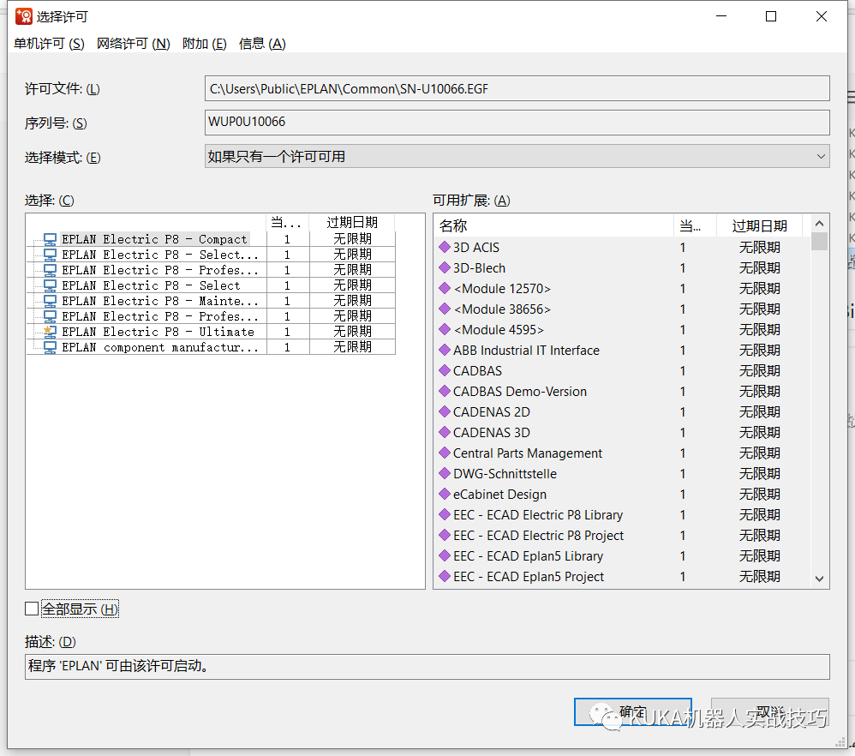The image size is (855, 756).
Task: Select the CADBAS extension row
Action: pyautogui.click(x=623, y=371)
